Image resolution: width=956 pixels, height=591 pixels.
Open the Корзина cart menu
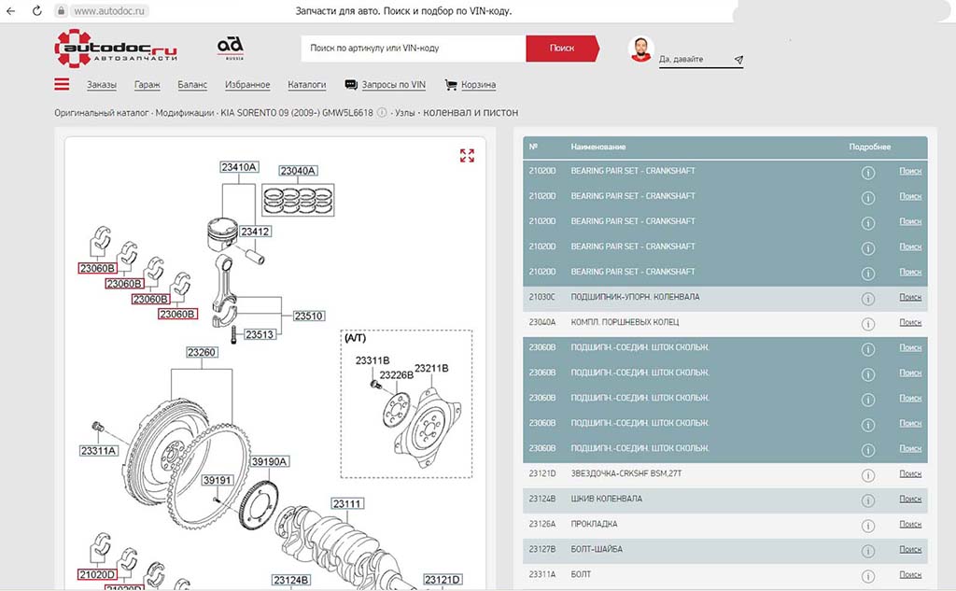(471, 85)
